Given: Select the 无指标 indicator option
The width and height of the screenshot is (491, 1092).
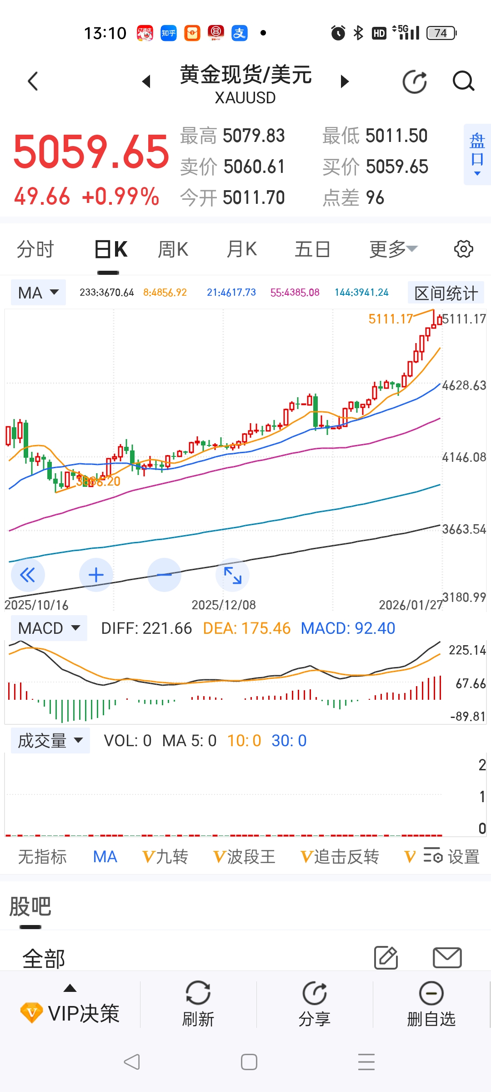Looking at the screenshot, I should (42, 857).
